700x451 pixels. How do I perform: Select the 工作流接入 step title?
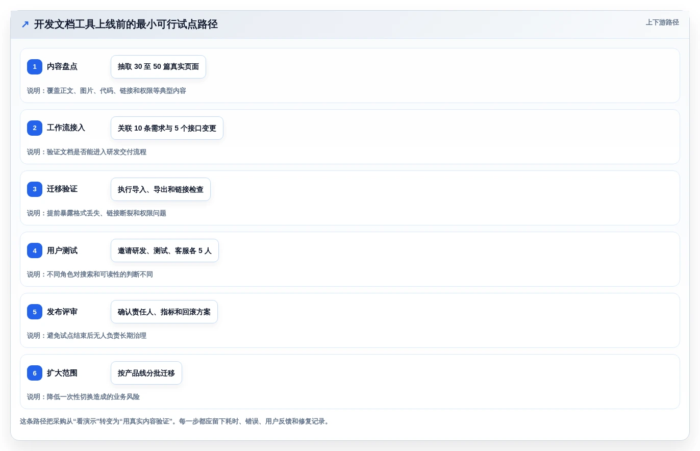click(x=66, y=128)
